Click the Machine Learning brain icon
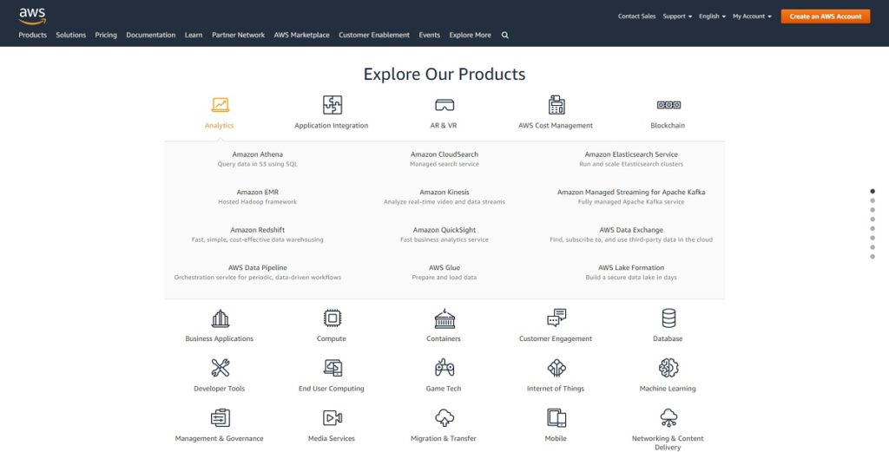 [668, 368]
